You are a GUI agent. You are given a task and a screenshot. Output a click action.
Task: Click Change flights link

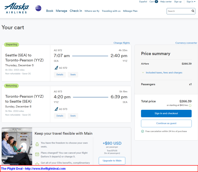[121, 43]
